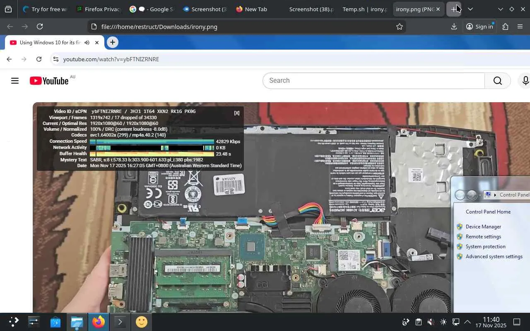The width and height of the screenshot is (530, 331).
Task: Click the YouTube voice search microphone
Action: (x=525, y=81)
